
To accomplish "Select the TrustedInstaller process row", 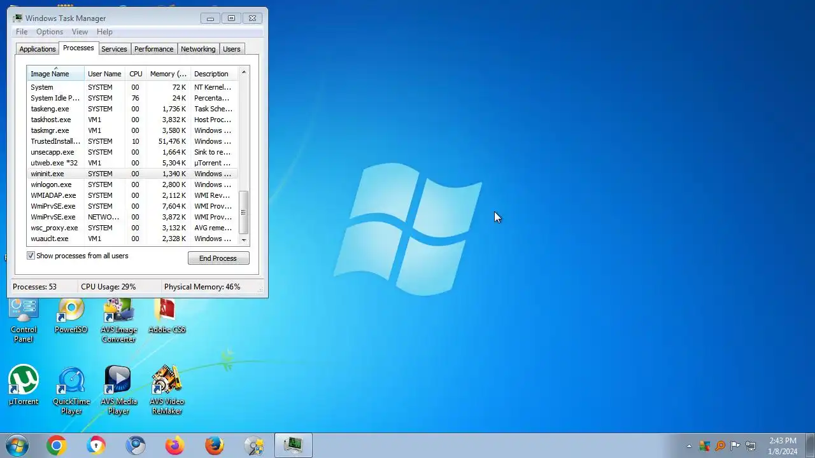I will (x=132, y=141).
